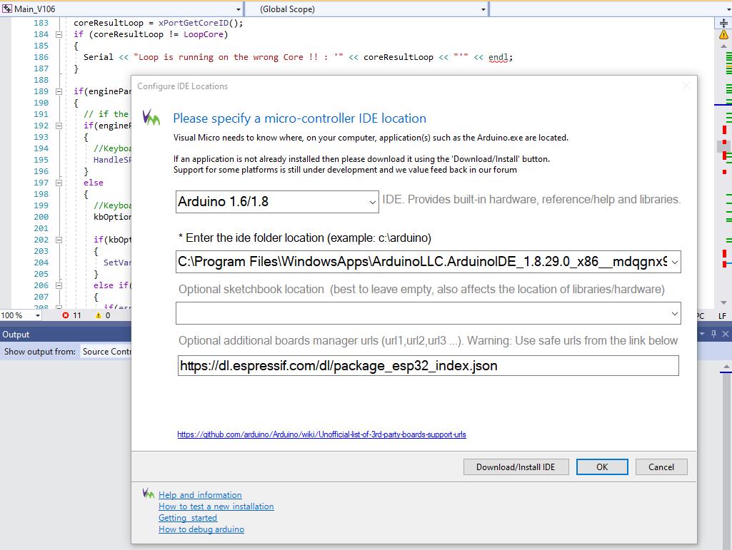The height and width of the screenshot is (550, 732).
Task: Click the Download/Install IDE button
Action: click(516, 467)
